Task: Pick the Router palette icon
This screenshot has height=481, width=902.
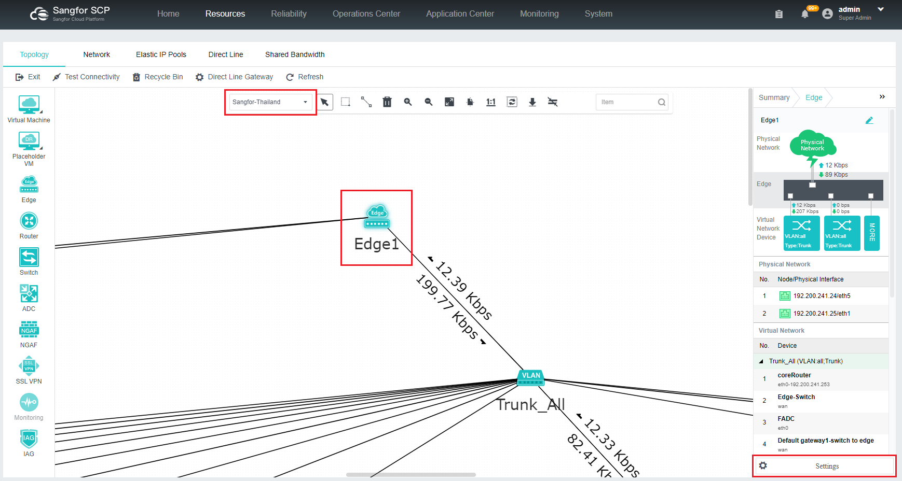Action: pyautogui.click(x=29, y=221)
